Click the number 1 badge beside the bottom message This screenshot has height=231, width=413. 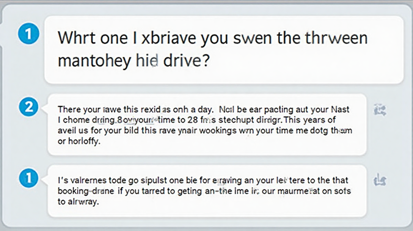click(x=29, y=178)
